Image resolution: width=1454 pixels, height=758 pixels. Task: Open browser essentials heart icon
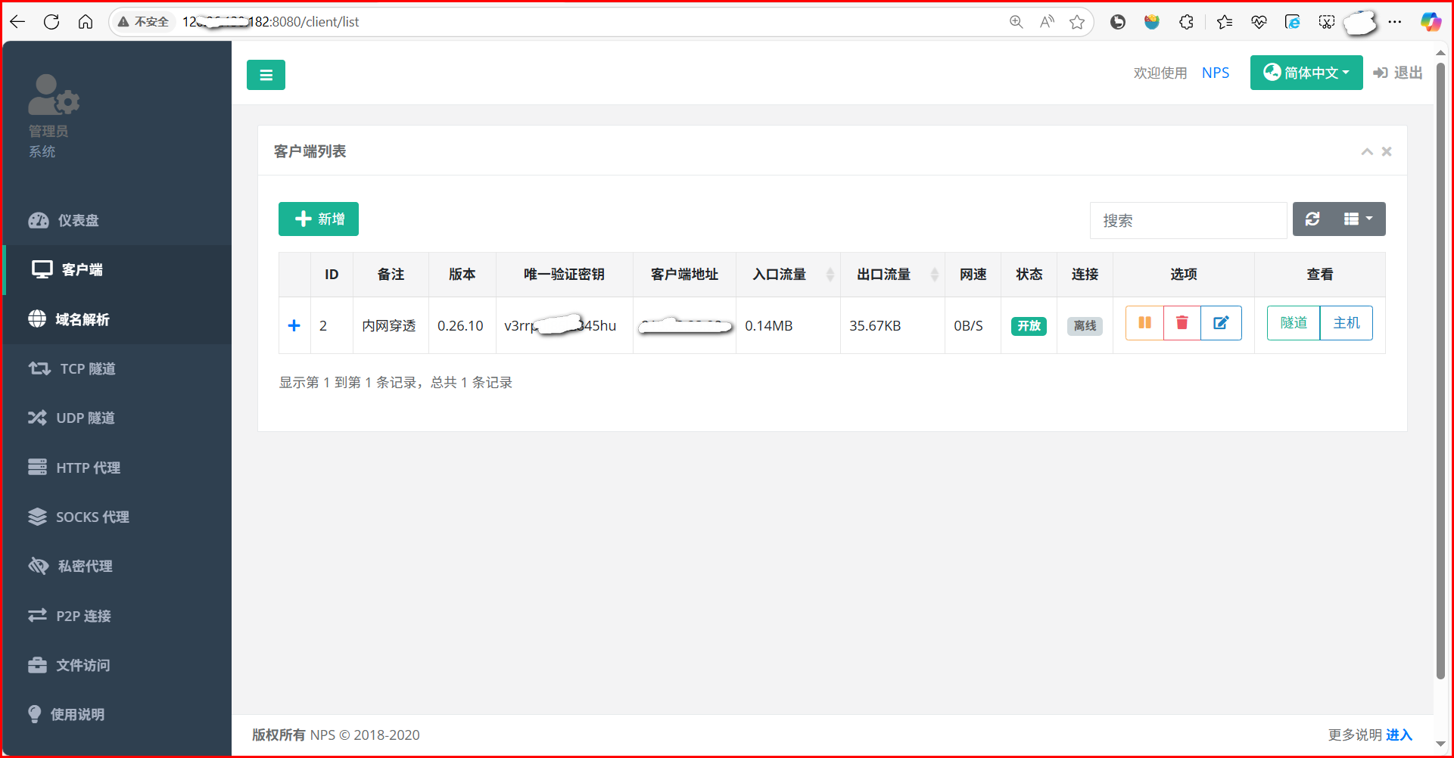point(1259,22)
